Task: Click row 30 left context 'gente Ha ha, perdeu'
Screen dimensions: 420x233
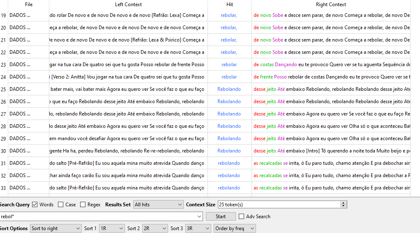Action: click(71, 151)
